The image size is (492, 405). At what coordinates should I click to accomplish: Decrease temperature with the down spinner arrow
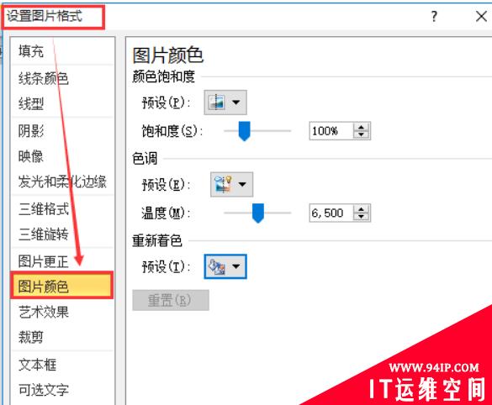point(362,217)
